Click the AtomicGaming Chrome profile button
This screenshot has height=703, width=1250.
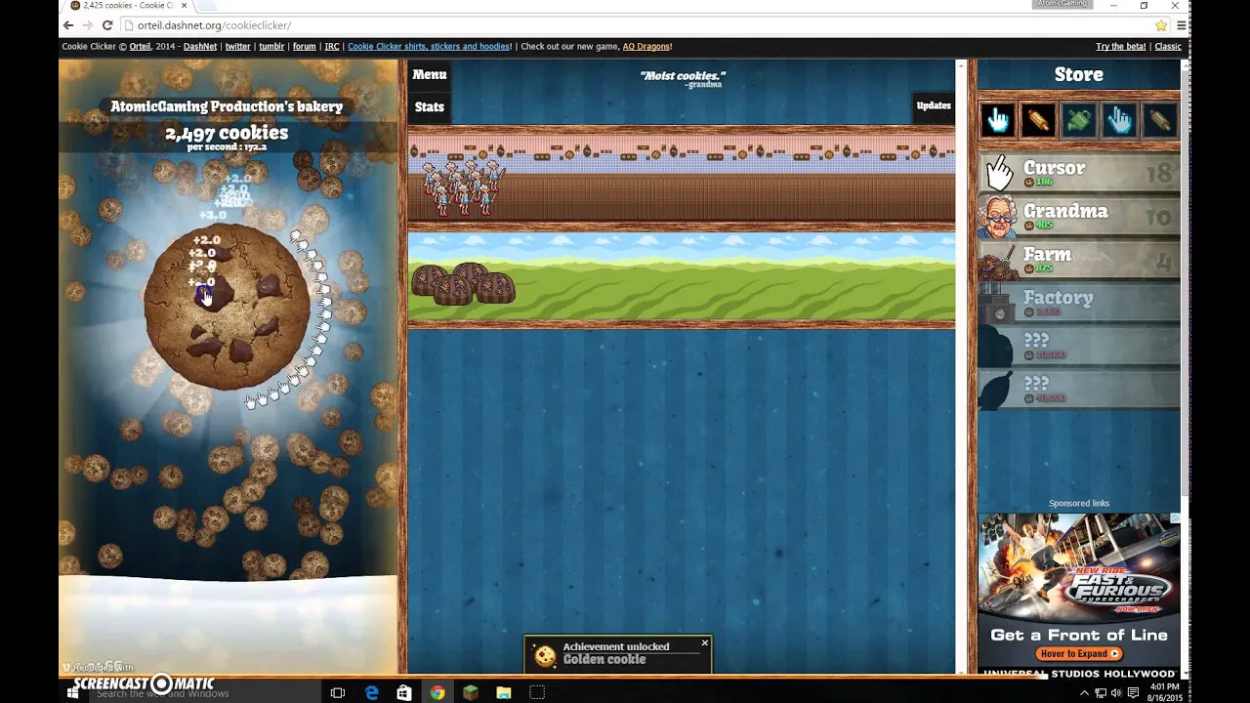[x=1061, y=5]
